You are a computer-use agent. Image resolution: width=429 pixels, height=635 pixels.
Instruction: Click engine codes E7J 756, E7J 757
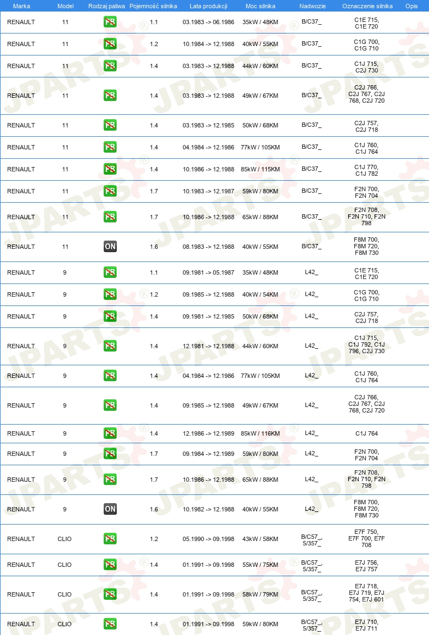click(366, 566)
